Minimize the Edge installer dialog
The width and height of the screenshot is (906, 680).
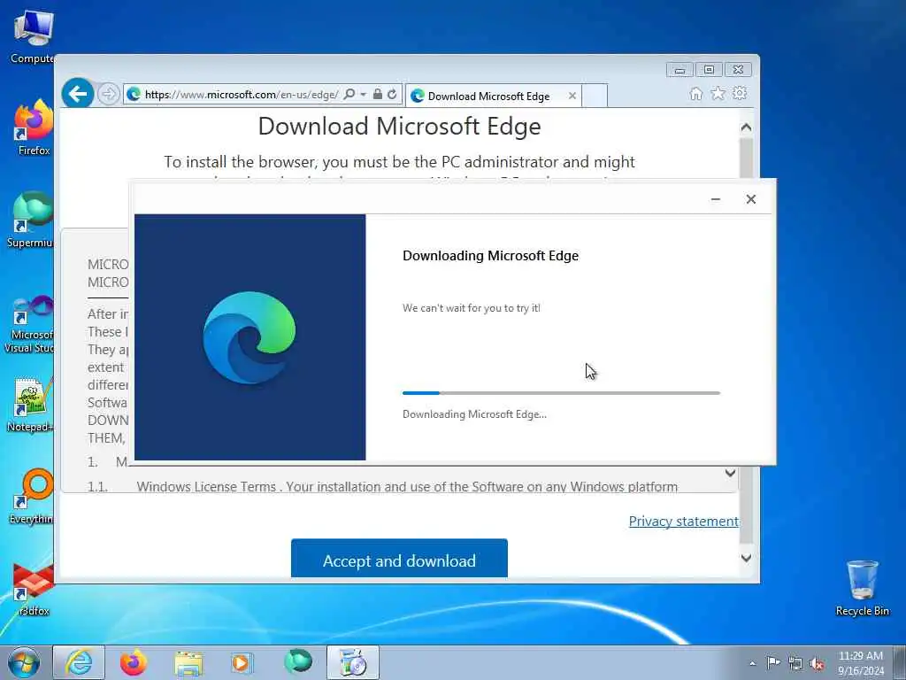pos(715,199)
